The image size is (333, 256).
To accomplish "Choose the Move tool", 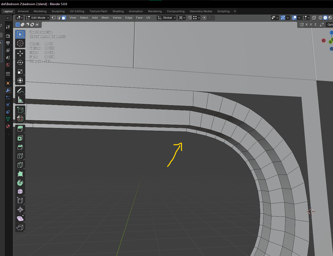I will point(20,54).
